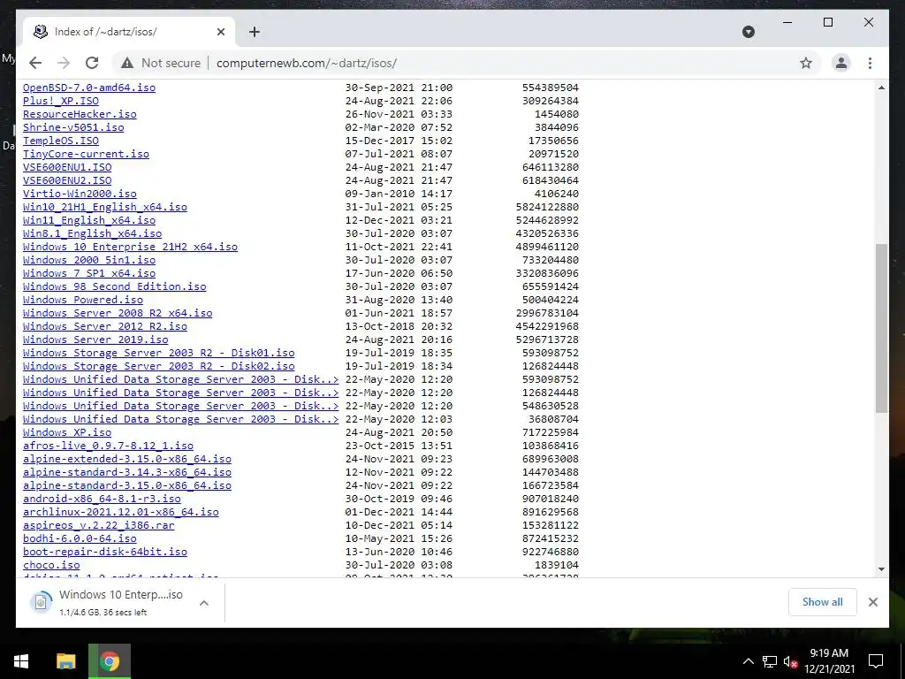Open the Plus!_XP.ISO link
This screenshot has height=679, width=905.
point(61,101)
